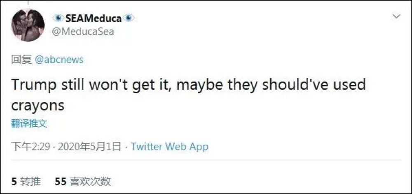Click the 回复 reply label
This screenshot has height=194, width=412.
(x=21, y=60)
